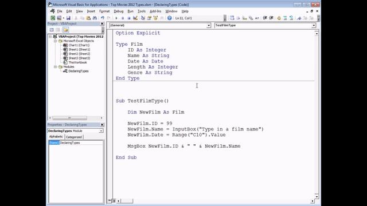This screenshot has height=206, width=367.
Task: Collapse the Modules folder
Action: click(x=55, y=67)
